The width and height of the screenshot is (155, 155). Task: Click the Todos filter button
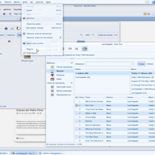[141, 64]
